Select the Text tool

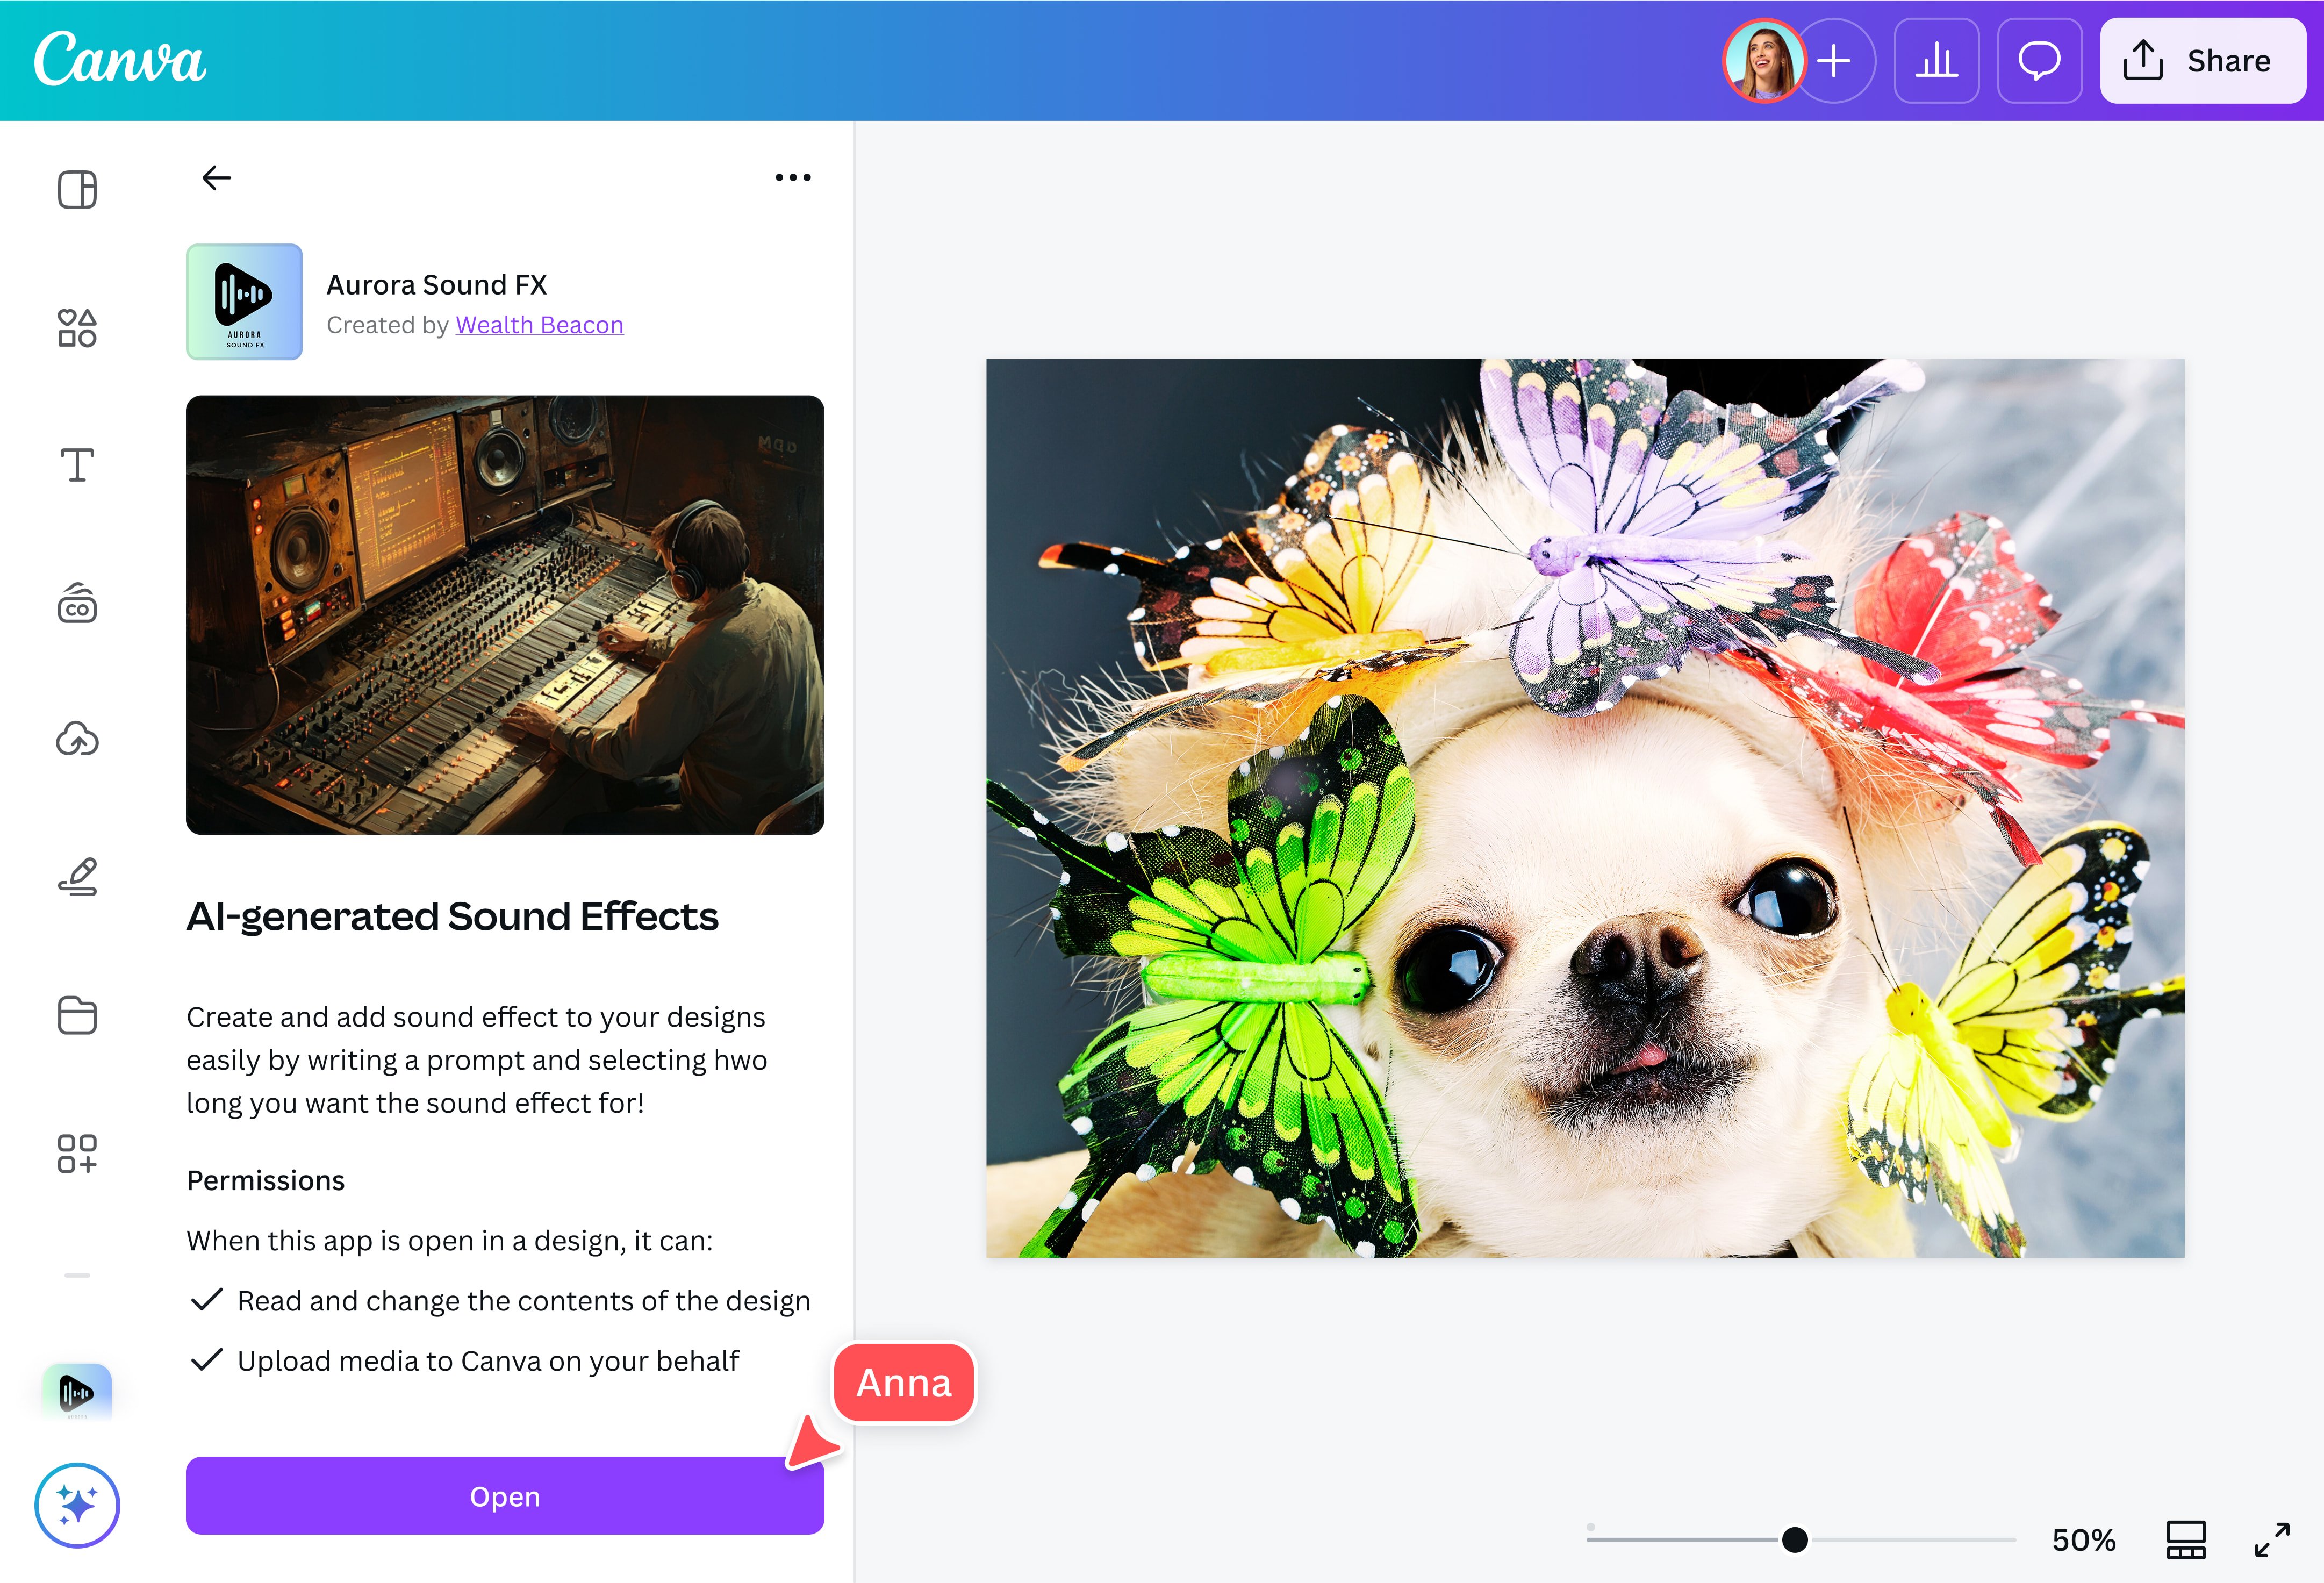tap(77, 464)
